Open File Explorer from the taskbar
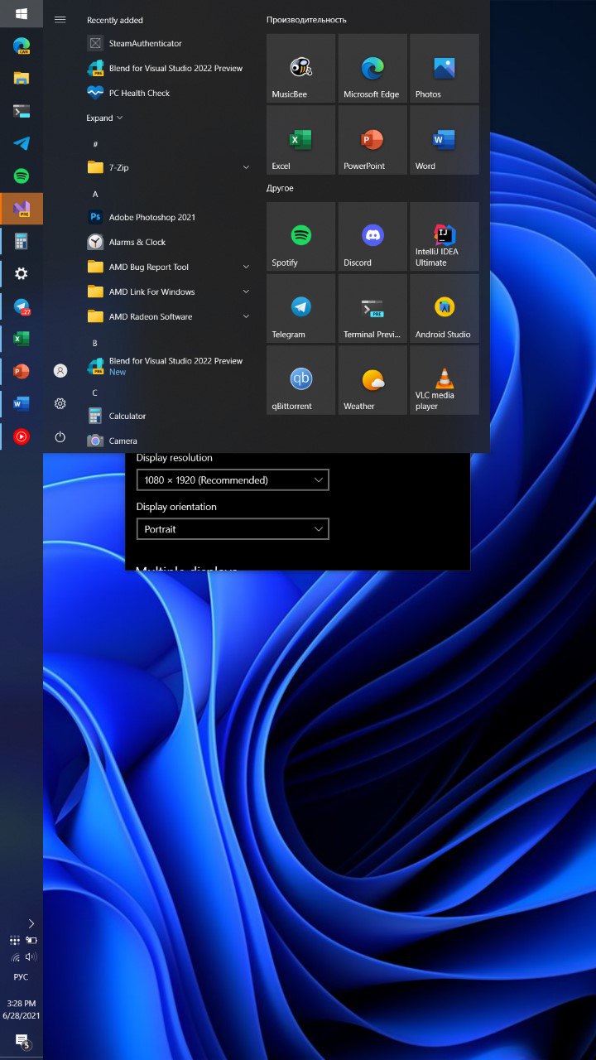The height and width of the screenshot is (1060, 596). [x=22, y=79]
